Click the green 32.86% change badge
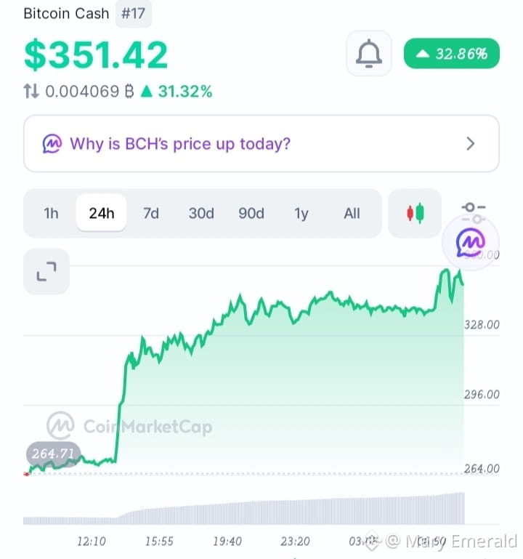This screenshot has width=523, height=559. (x=451, y=54)
